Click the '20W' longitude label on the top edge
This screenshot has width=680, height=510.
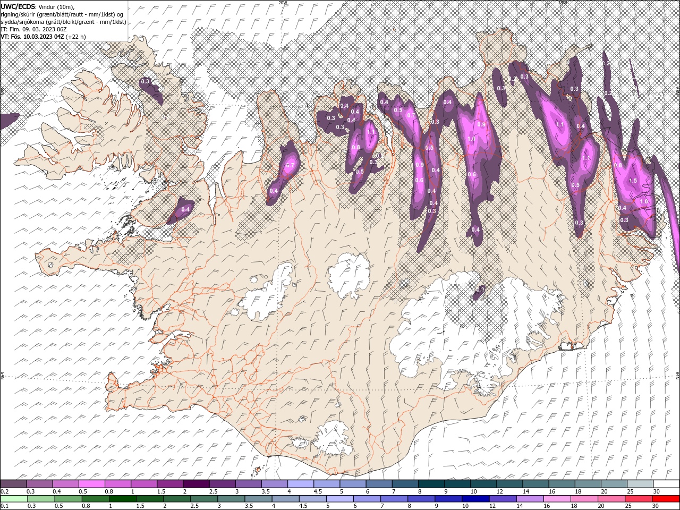283,3
